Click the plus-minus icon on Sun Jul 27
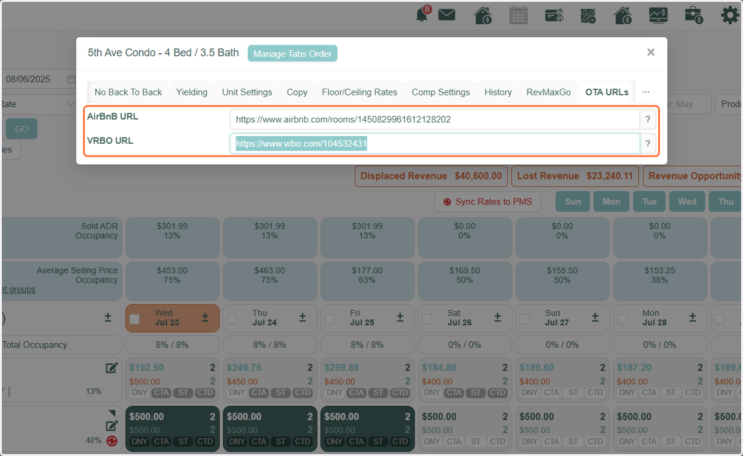Viewport: 743px width, 456px height. tap(595, 317)
